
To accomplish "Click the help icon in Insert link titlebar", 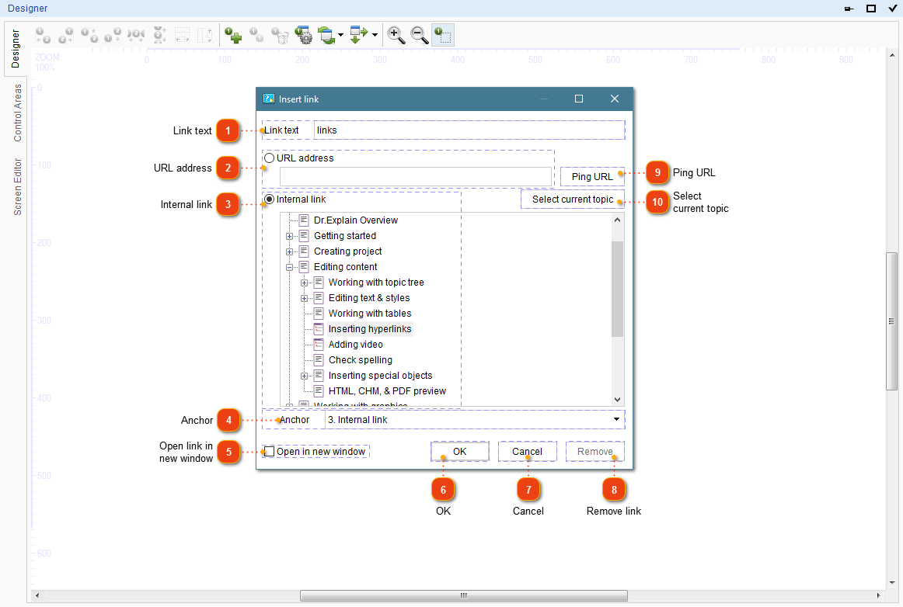I will (x=268, y=99).
